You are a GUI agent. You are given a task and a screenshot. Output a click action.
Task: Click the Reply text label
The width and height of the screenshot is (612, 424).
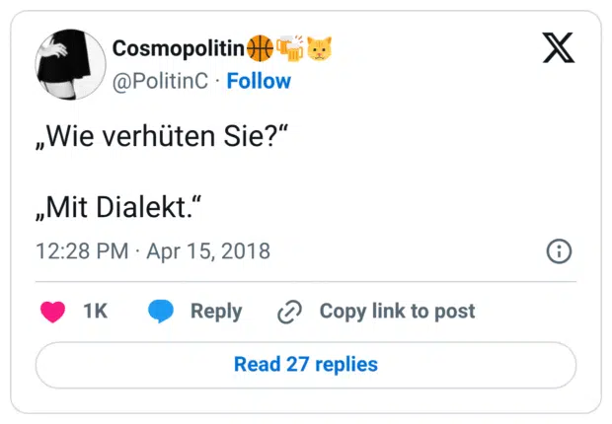[x=215, y=312]
